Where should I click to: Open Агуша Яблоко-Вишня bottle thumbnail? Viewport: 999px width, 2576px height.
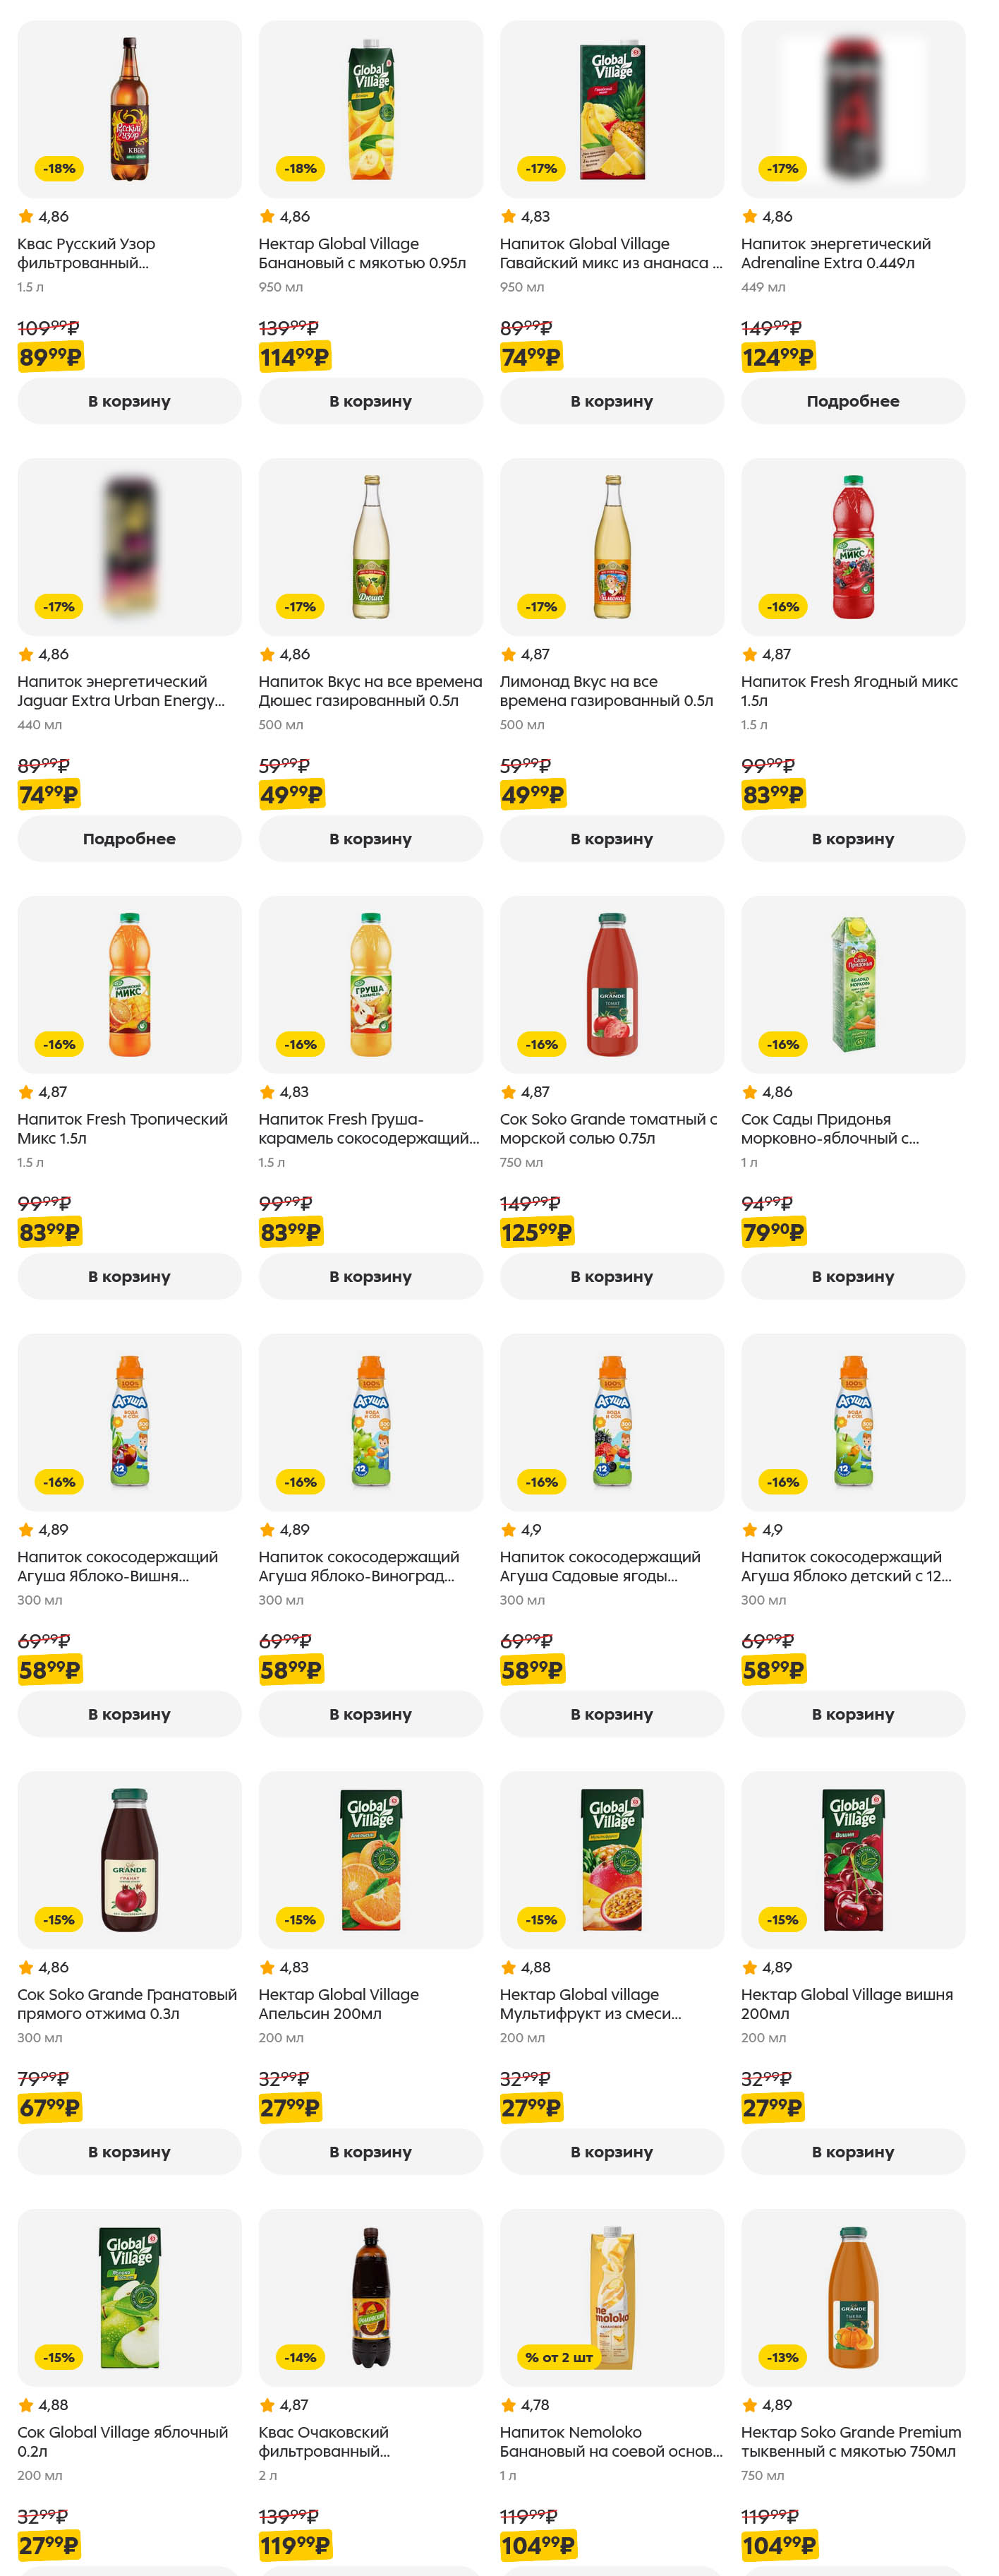pyautogui.click(x=130, y=1421)
